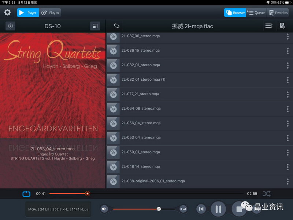Screen dimensions: 293x220
Task: Click disc icon of 2L-048_14_stereo.mqa
Action: point(113,167)
